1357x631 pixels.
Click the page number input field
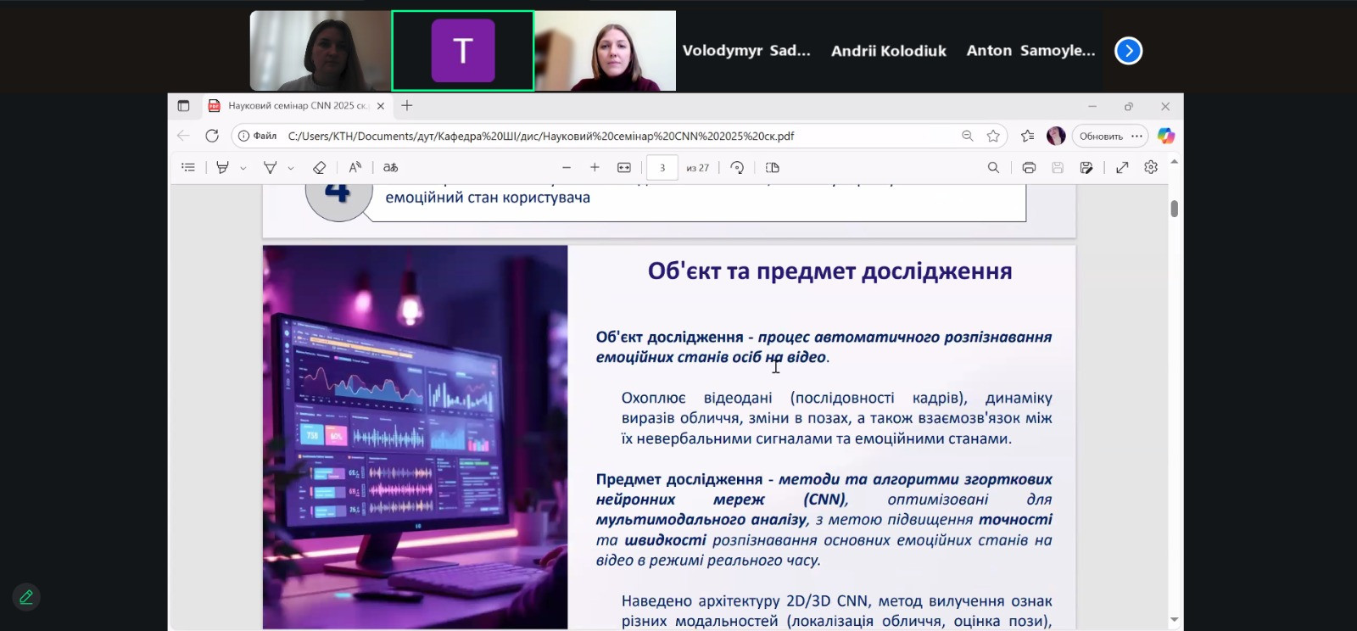click(x=662, y=168)
